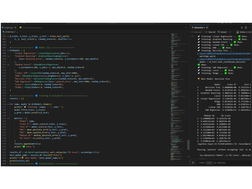This screenshot has height=189, width=252.
Task: Fold the metrics dictionary at line 531
Action: [8, 118]
